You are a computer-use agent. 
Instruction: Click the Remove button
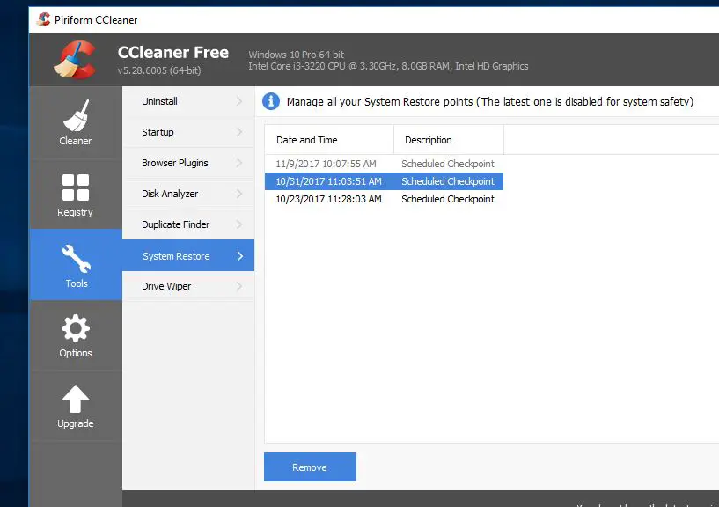(310, 467)
